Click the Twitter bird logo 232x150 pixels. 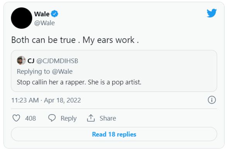tap(212, 13)
